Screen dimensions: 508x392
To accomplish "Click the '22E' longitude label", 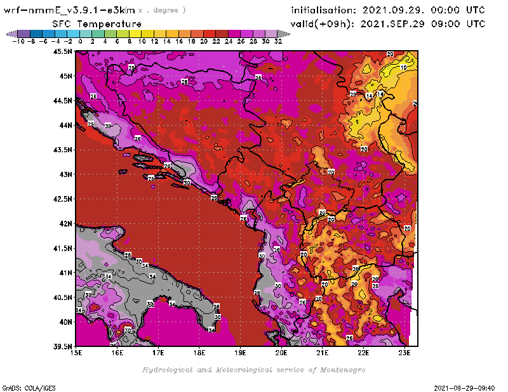I will [x=363, y=353].
